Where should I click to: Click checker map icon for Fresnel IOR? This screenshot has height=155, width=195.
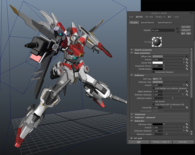click(x=187, y=108)
